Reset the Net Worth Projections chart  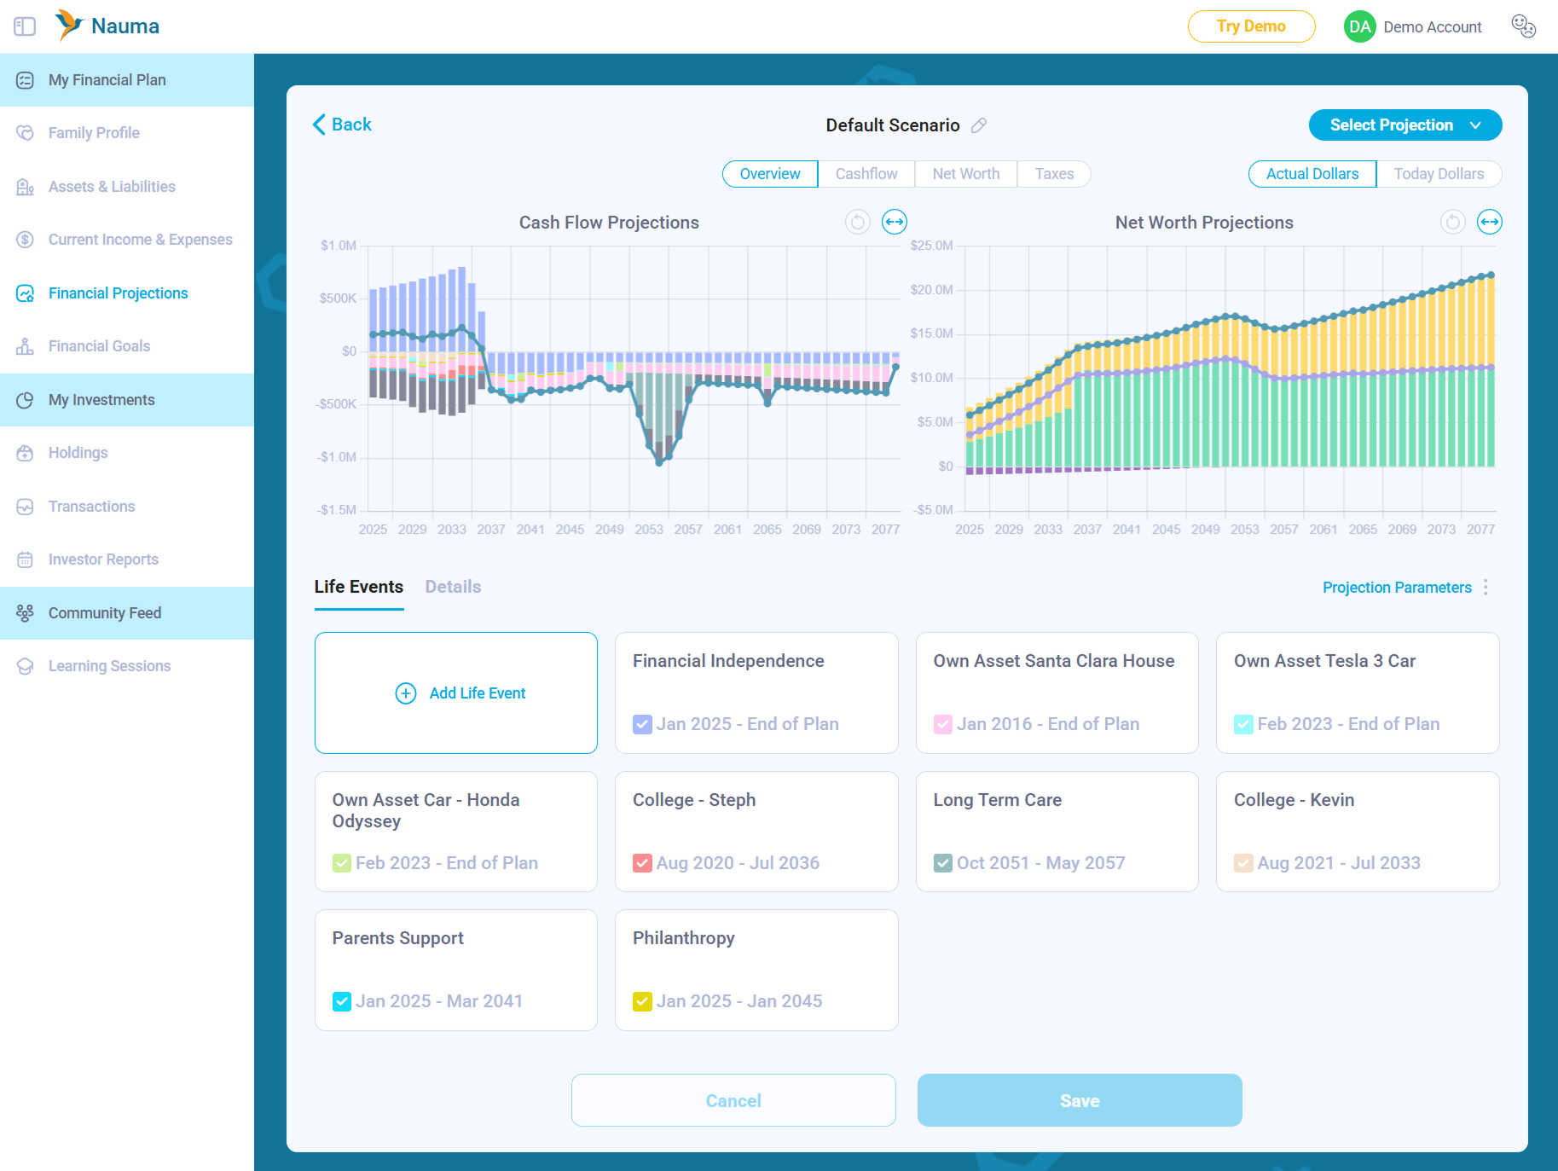click(1452, 223)
